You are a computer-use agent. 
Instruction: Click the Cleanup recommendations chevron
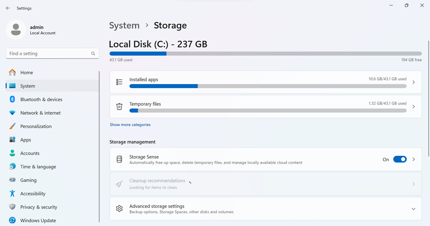[x=414, y=184]
